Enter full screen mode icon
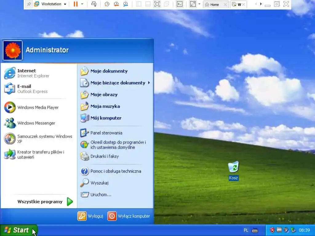This screenshot has width=315, height=236. pos(157,4)
